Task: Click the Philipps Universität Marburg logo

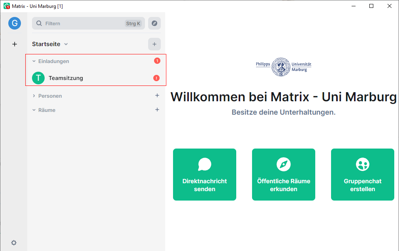Action: pyautogui.click(x=284, y=67)
